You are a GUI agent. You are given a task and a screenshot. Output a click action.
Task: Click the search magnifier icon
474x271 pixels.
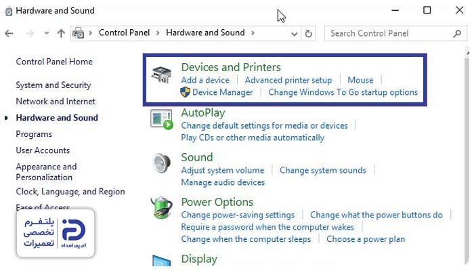click(x=457, y=33)
